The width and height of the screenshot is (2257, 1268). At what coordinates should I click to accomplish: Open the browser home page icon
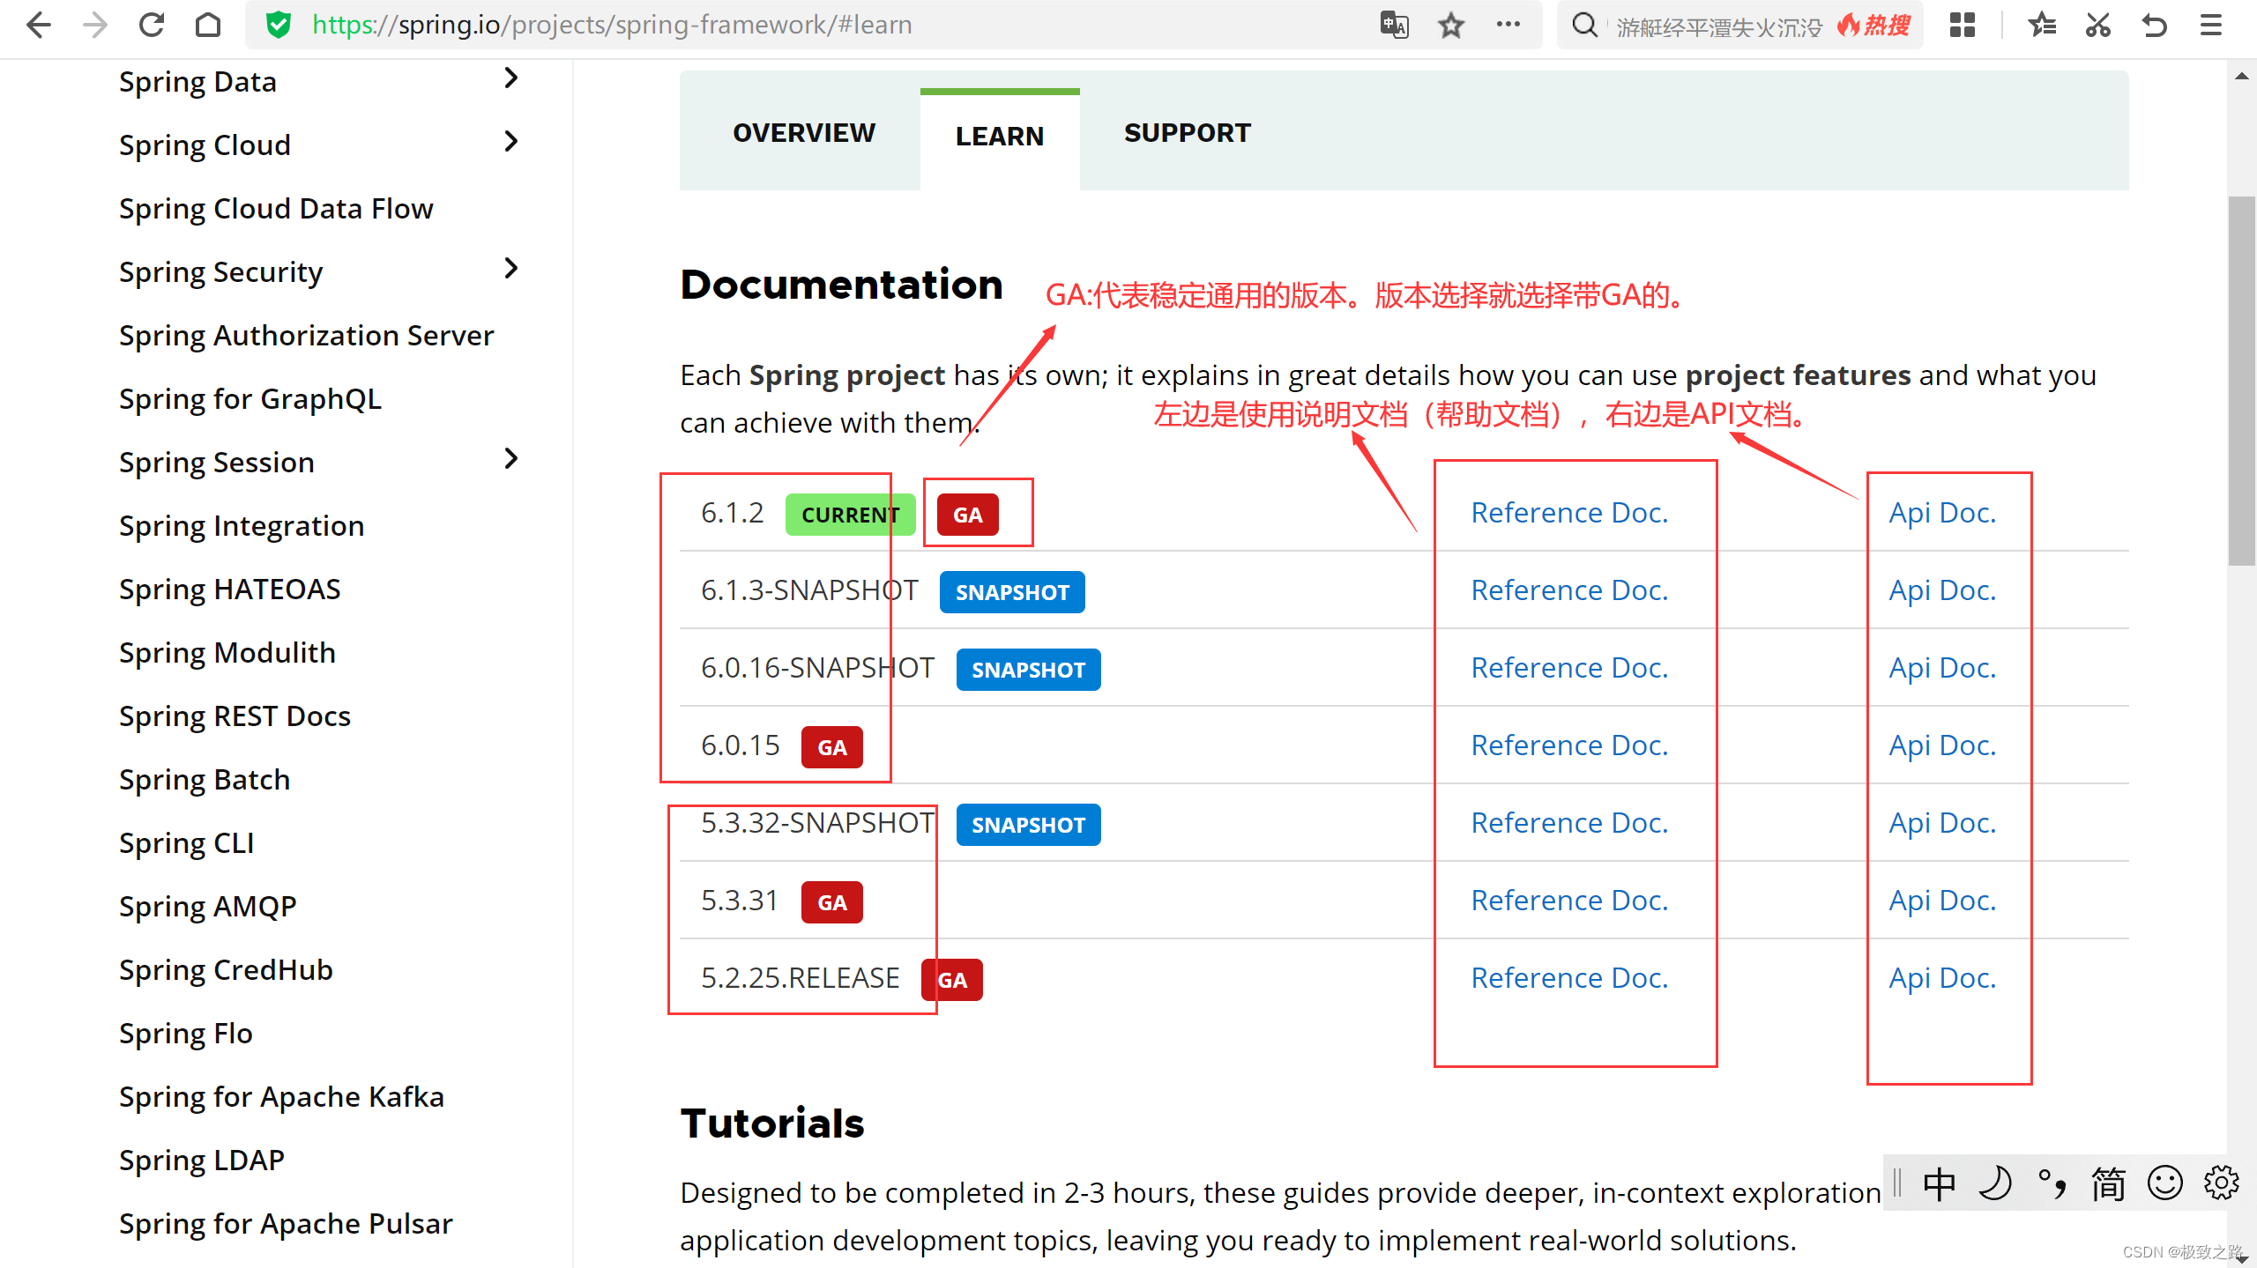point(208,25)
